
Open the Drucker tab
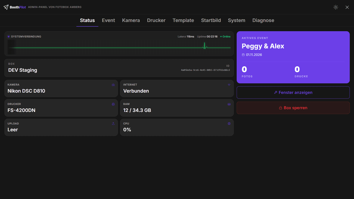tap(156, 20)
